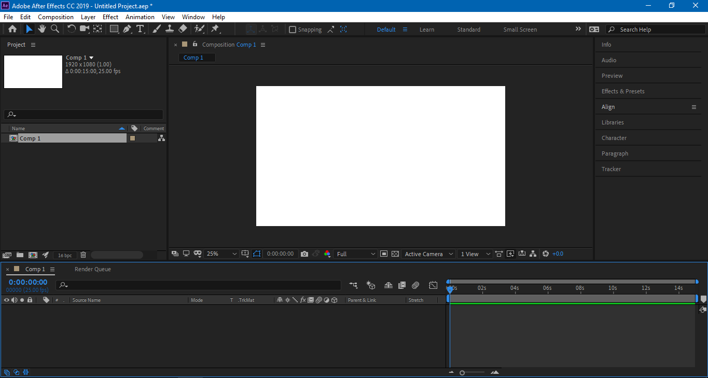Select the Pen tool
Screen dimensions: 708x378
pos(127,29)
